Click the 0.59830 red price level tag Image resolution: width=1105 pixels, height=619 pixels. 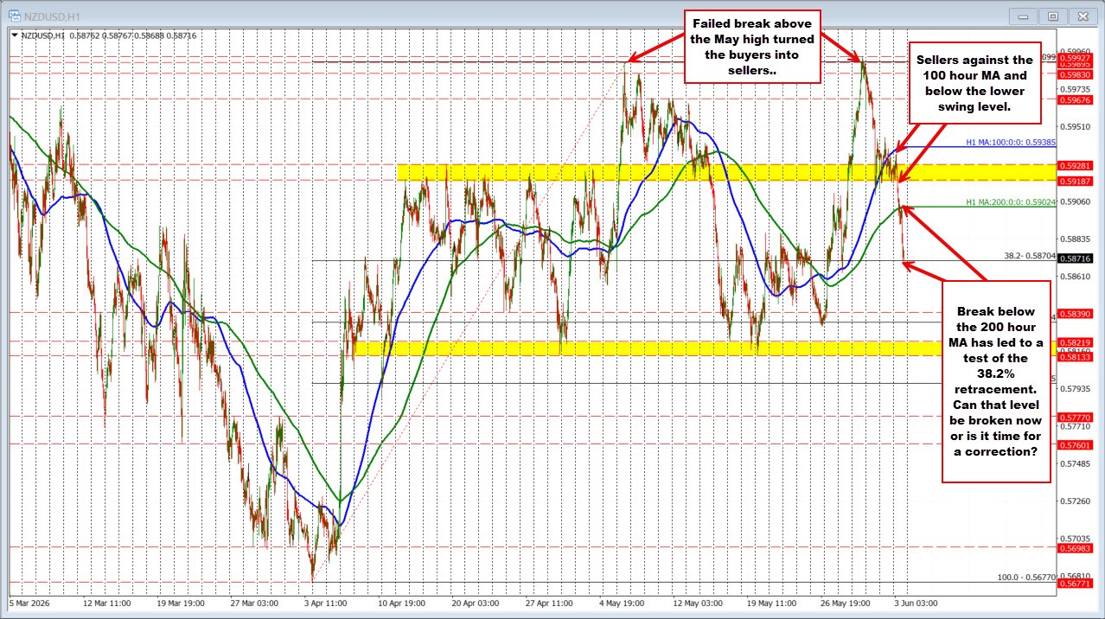click(1077, 74)
